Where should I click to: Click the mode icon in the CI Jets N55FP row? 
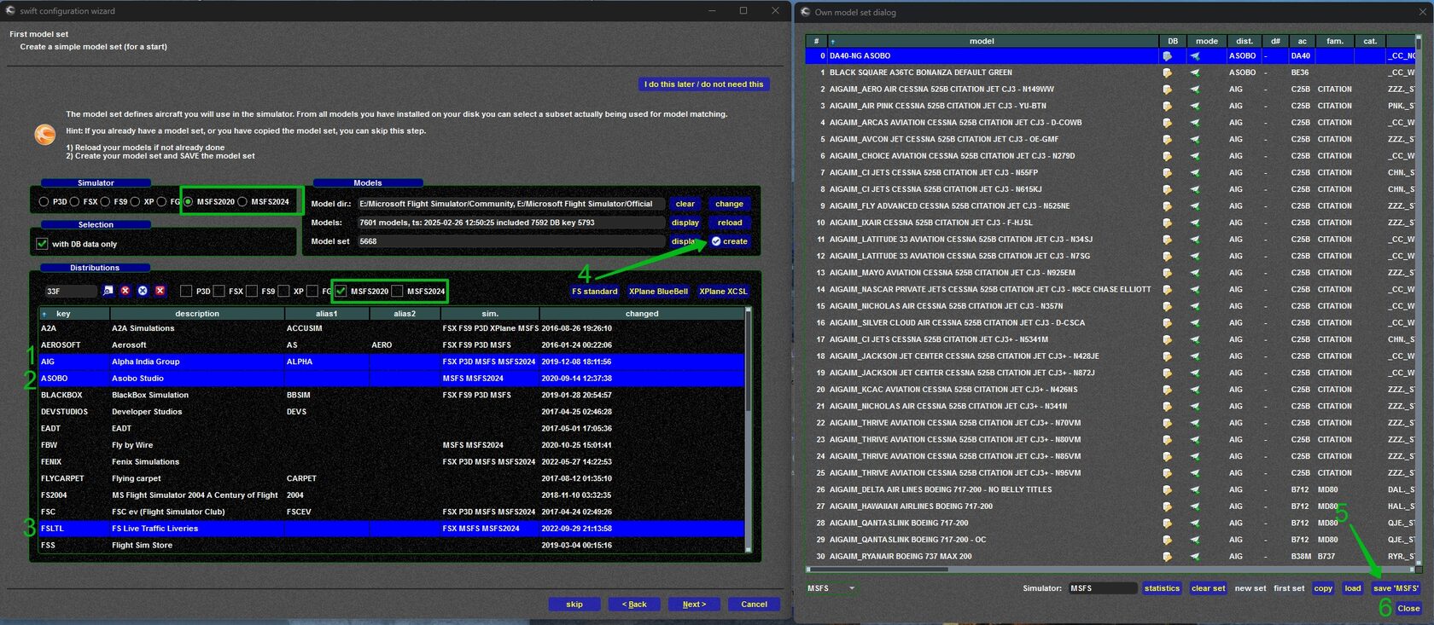click(x=1195, y=173)
